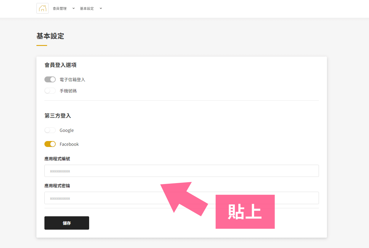This screenshot has height=248, width=369.
Task: Turn on the Google login switch
Action: (x=50, y=130)
